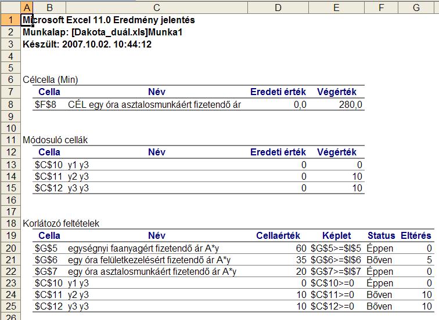Click Eltérés value '5' in row 21
439x320 pixels.
tap(429, 260)
